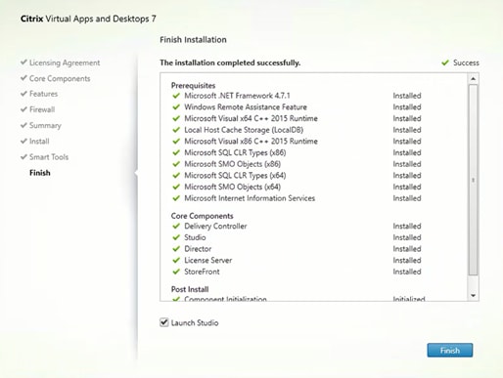The width and height of the screenshot is (503, 378).
Task: Select Install step in sidebar
Action: 39,141
